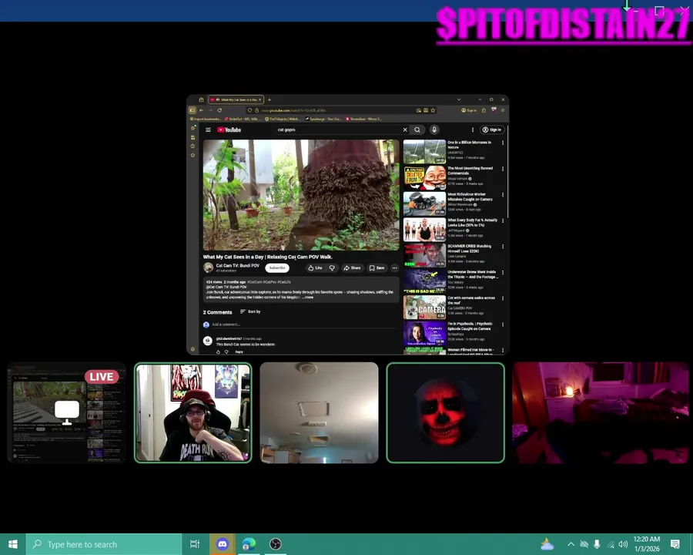Open the YouTube hamburger guide menu

coord(208,129)
